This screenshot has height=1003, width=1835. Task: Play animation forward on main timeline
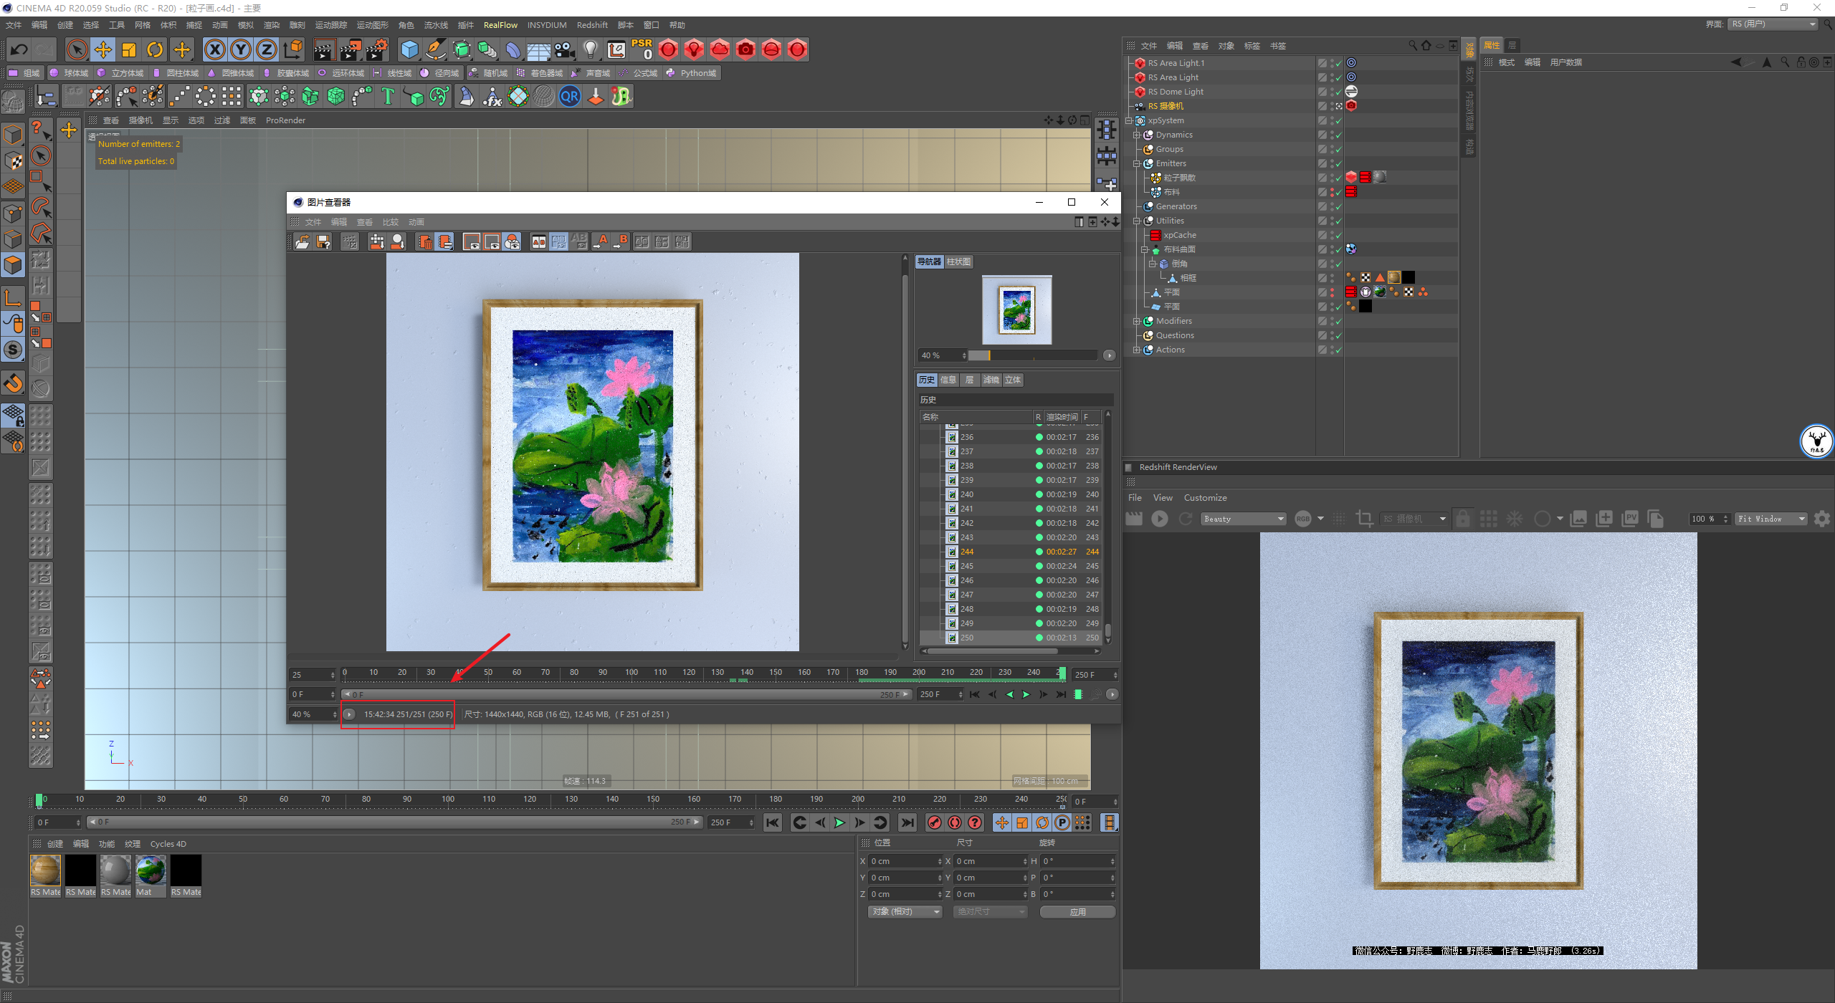click(x=839, y=822)
